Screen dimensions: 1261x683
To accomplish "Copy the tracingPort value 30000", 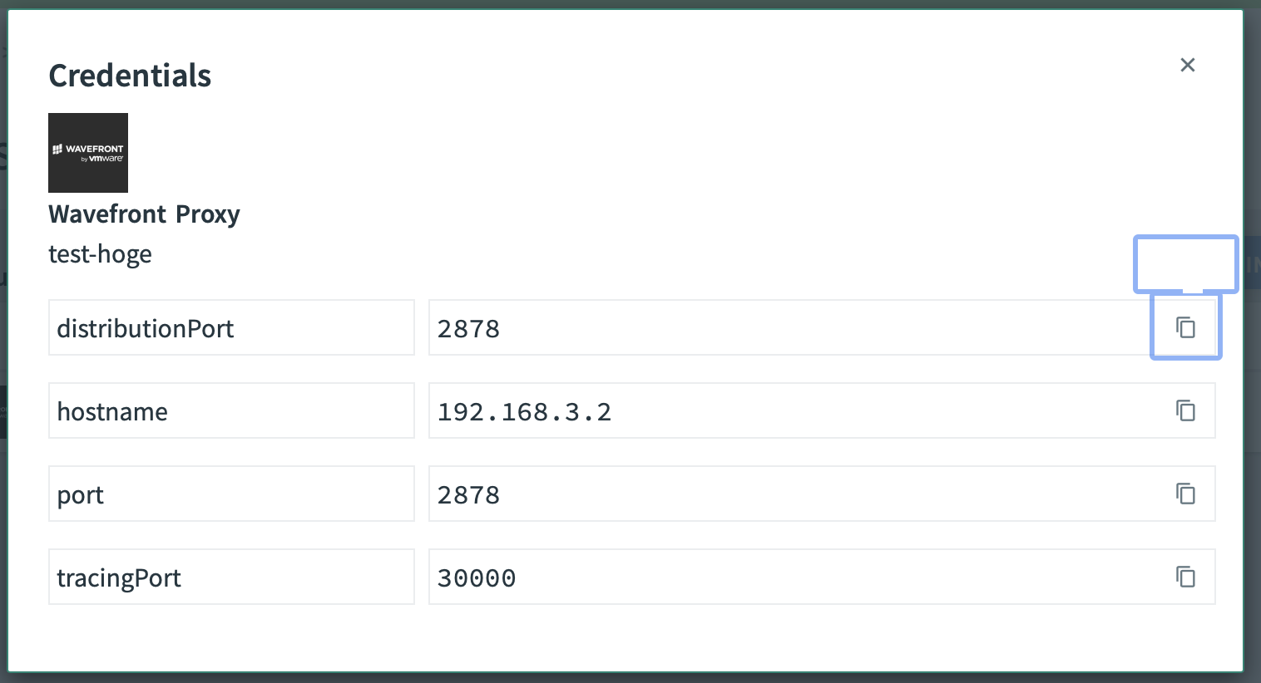I will click(1185, 577).
